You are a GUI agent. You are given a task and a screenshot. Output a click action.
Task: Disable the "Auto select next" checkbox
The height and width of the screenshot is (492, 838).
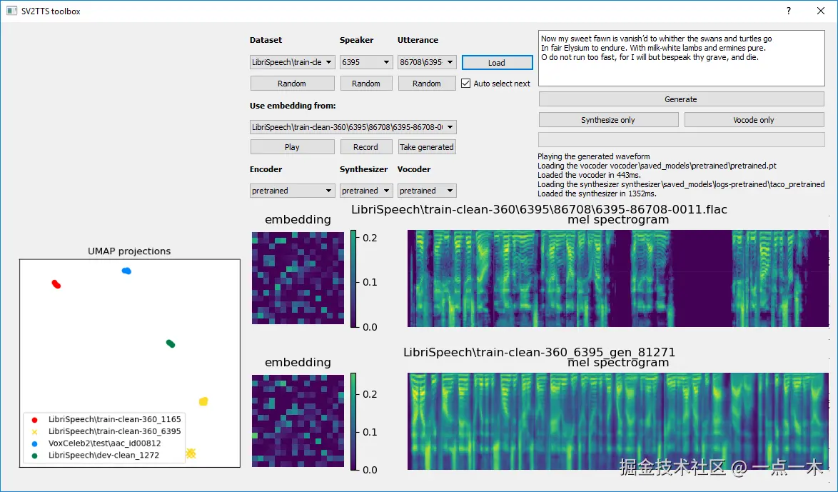click(x=466, y=83)
